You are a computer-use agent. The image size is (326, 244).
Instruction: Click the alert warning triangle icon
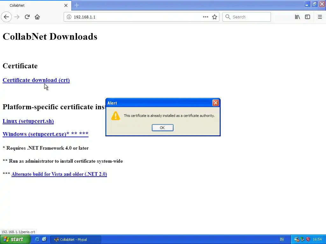(x=115, y=116)
